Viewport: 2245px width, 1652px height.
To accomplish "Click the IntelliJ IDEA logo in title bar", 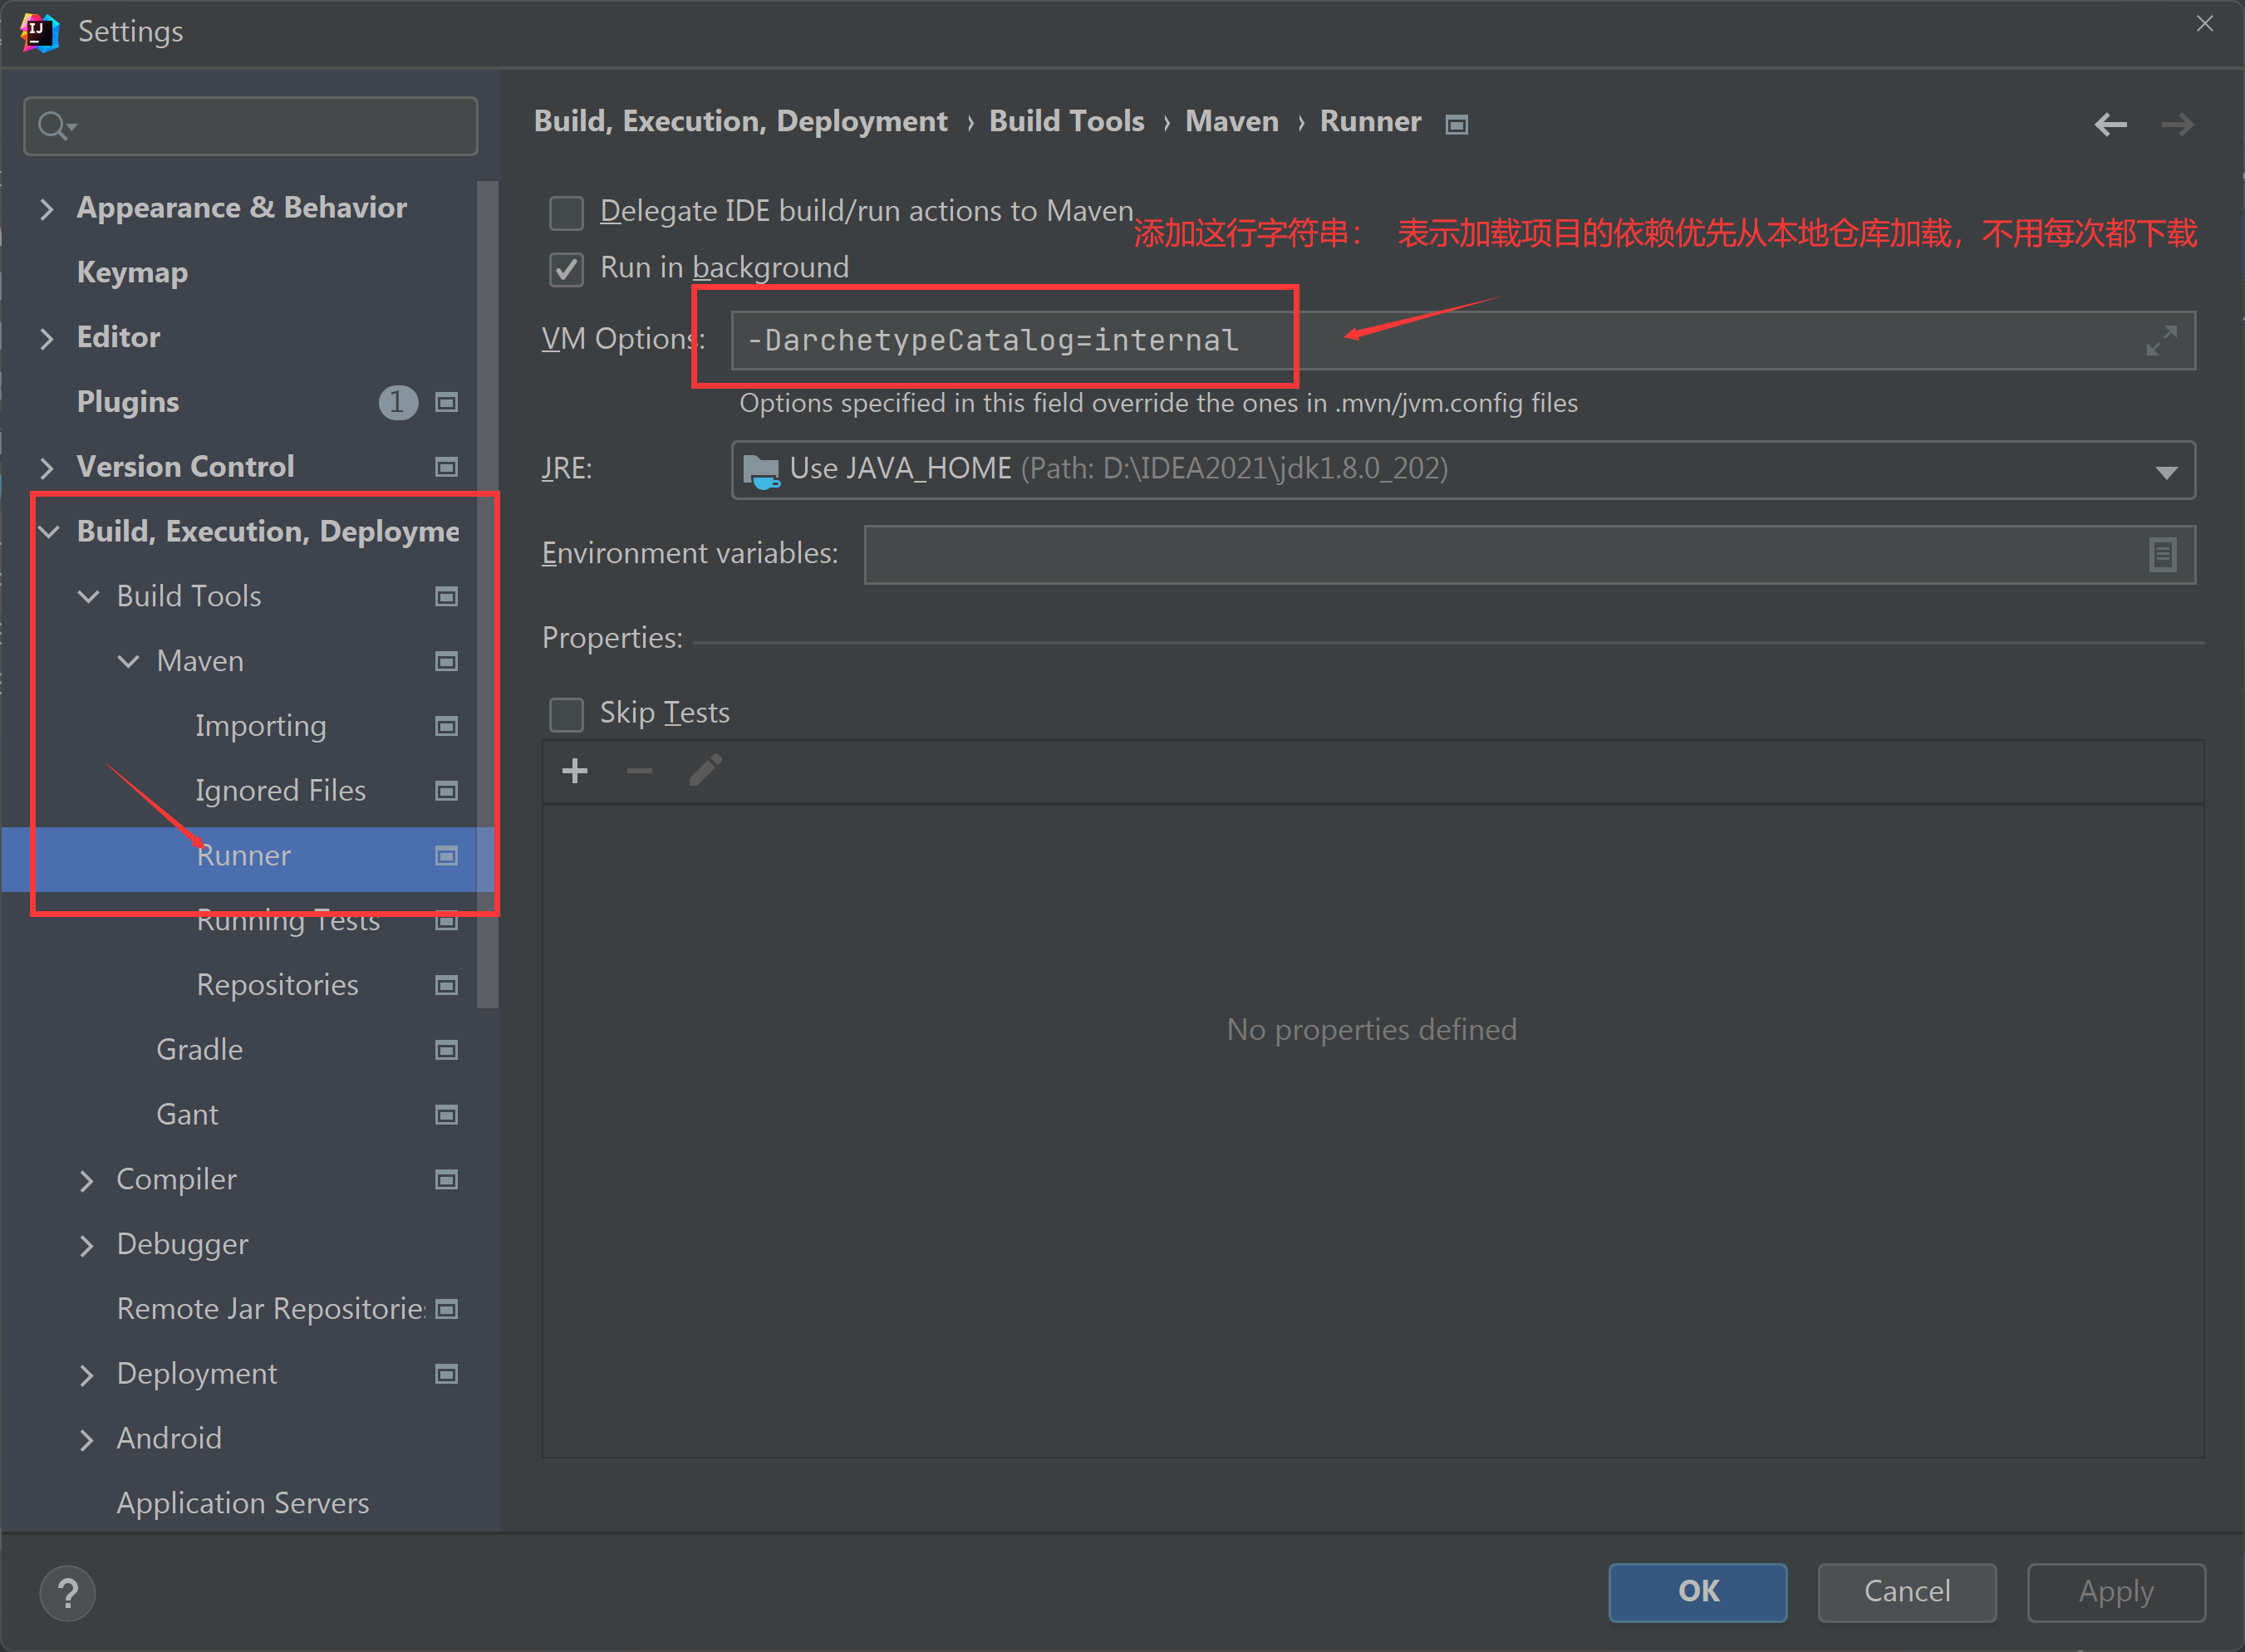I will (39, 32).
